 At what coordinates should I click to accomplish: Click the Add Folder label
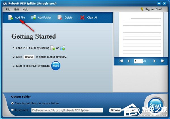coord(44,17)
